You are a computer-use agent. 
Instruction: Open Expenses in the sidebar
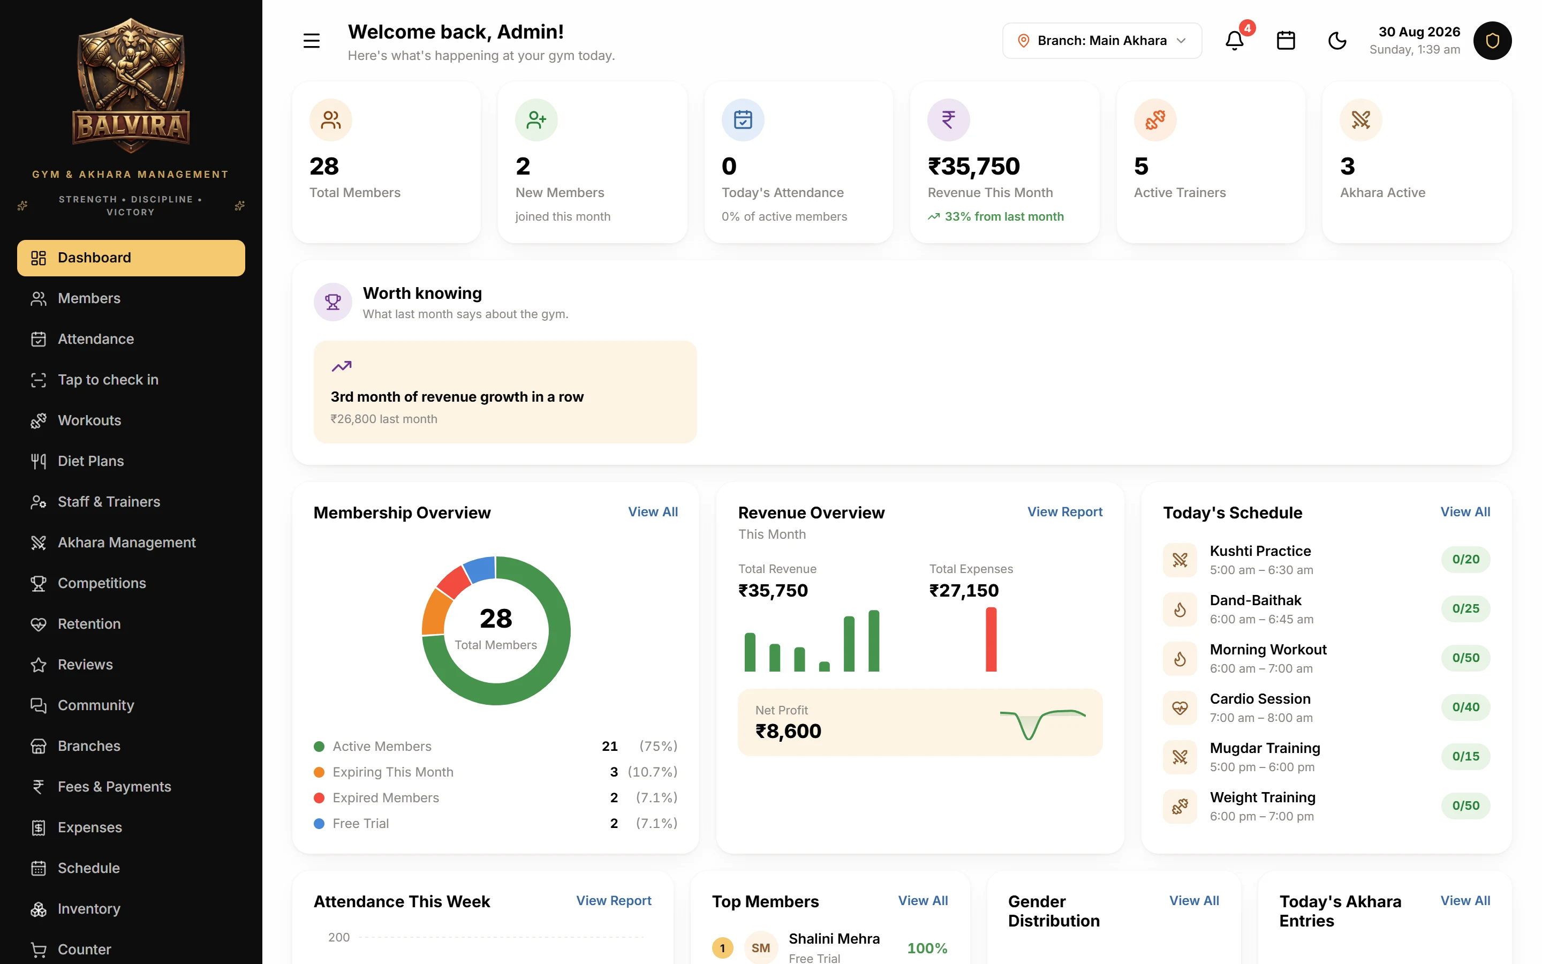click(131, 827)
